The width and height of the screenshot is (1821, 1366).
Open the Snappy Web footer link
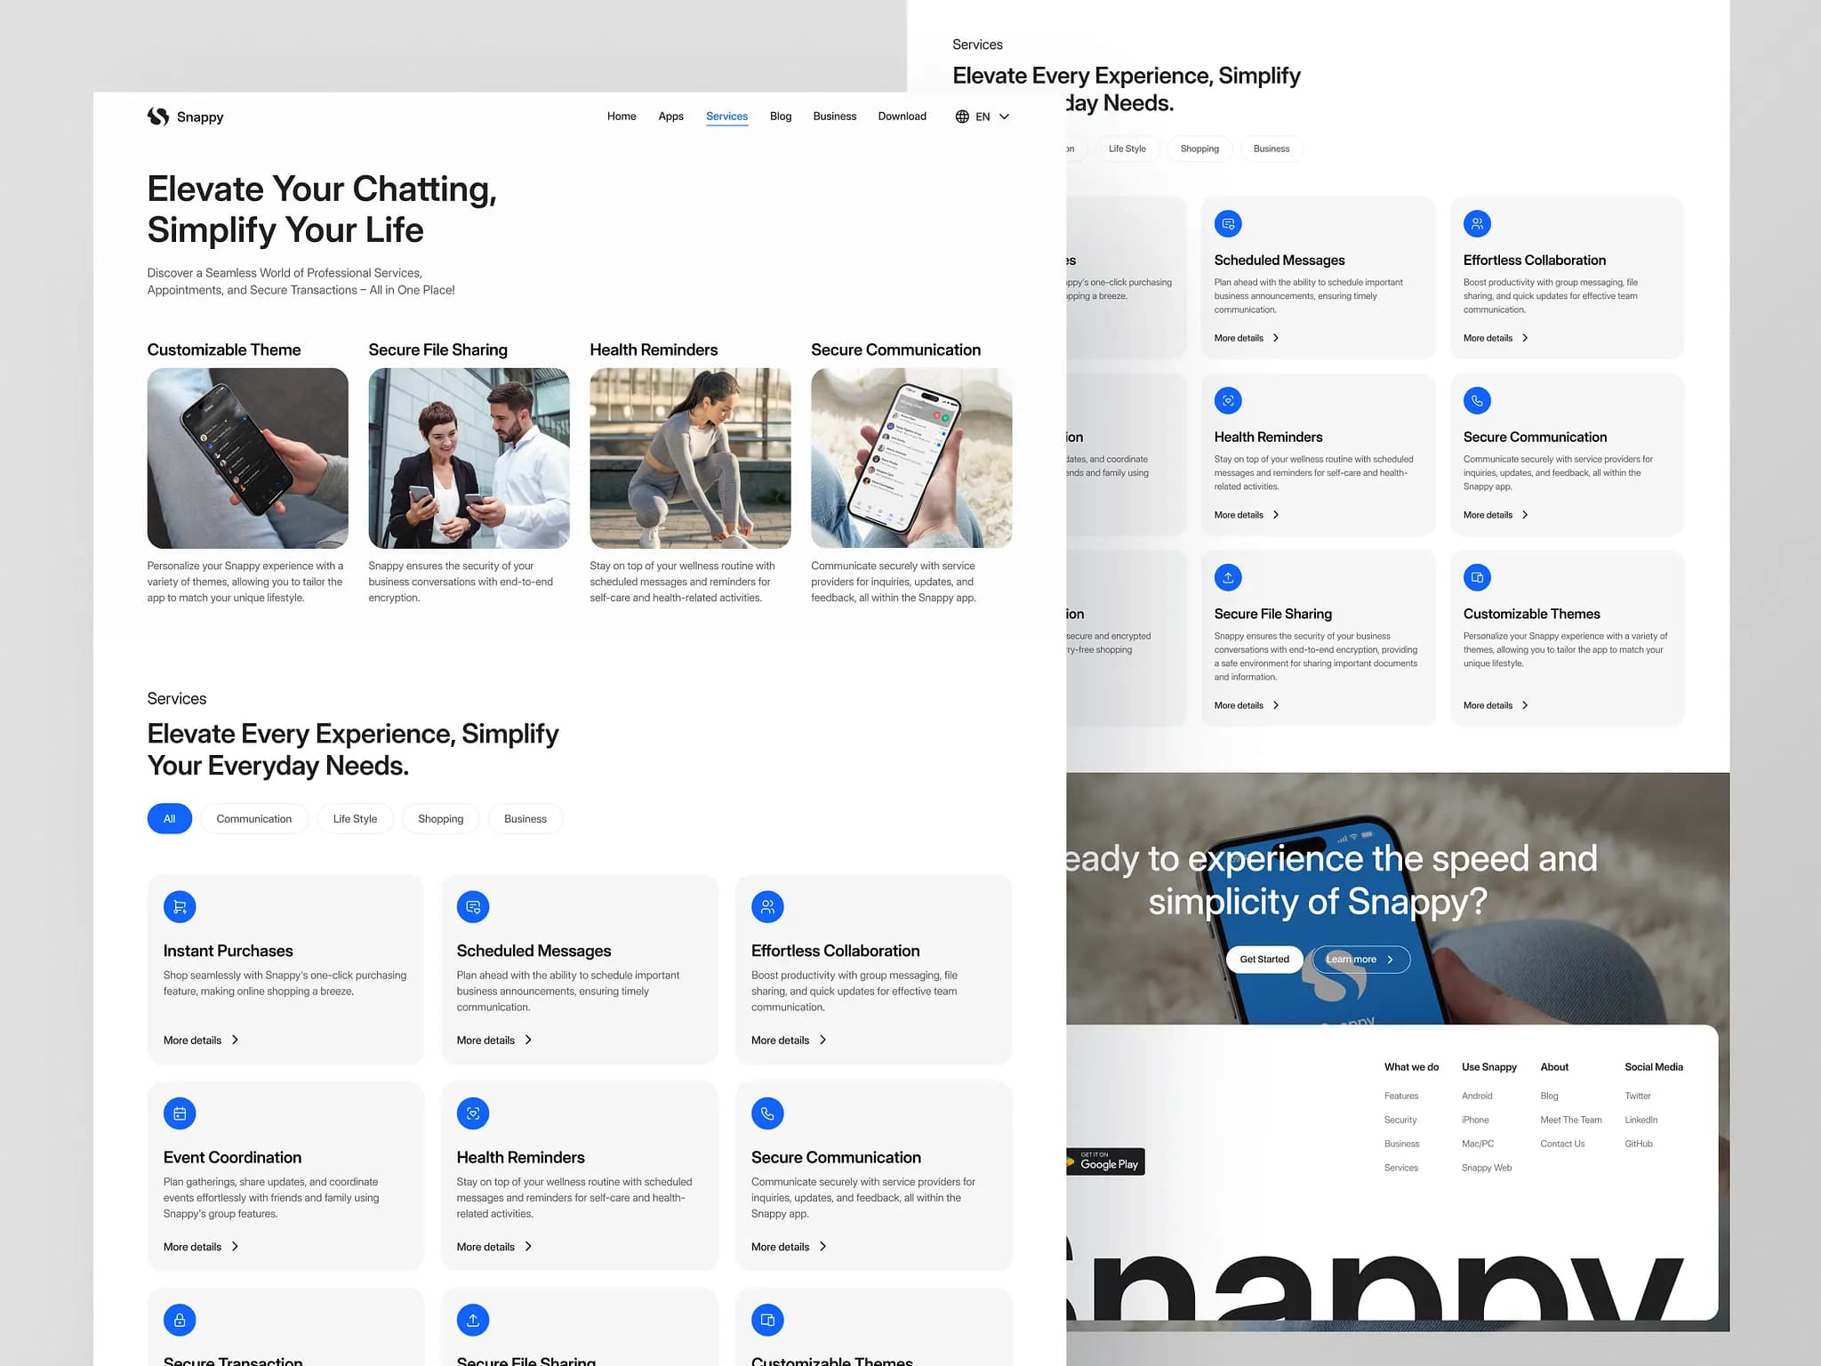(x=1487, y=1168)
